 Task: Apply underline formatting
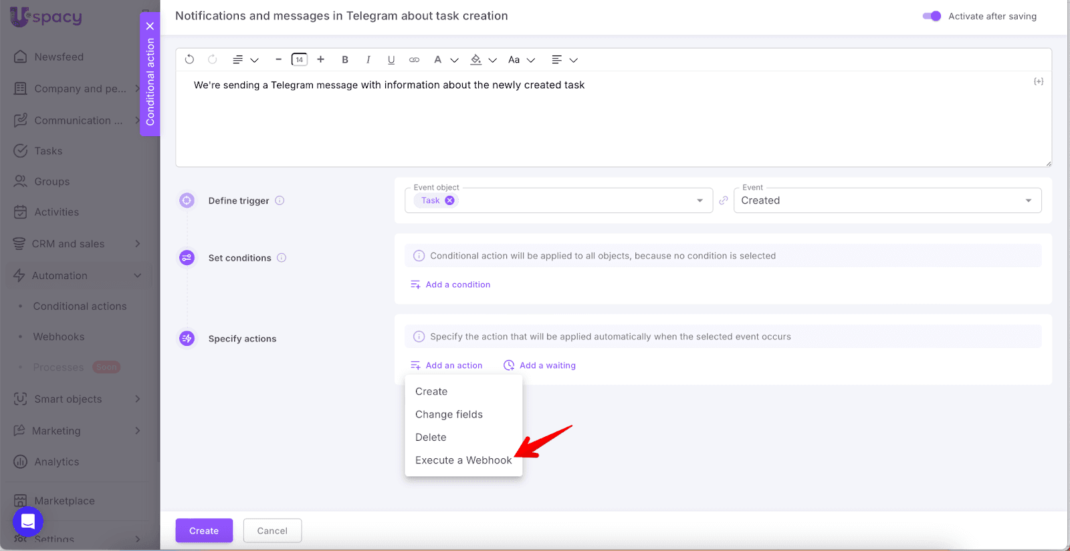(x=391, y=59)
